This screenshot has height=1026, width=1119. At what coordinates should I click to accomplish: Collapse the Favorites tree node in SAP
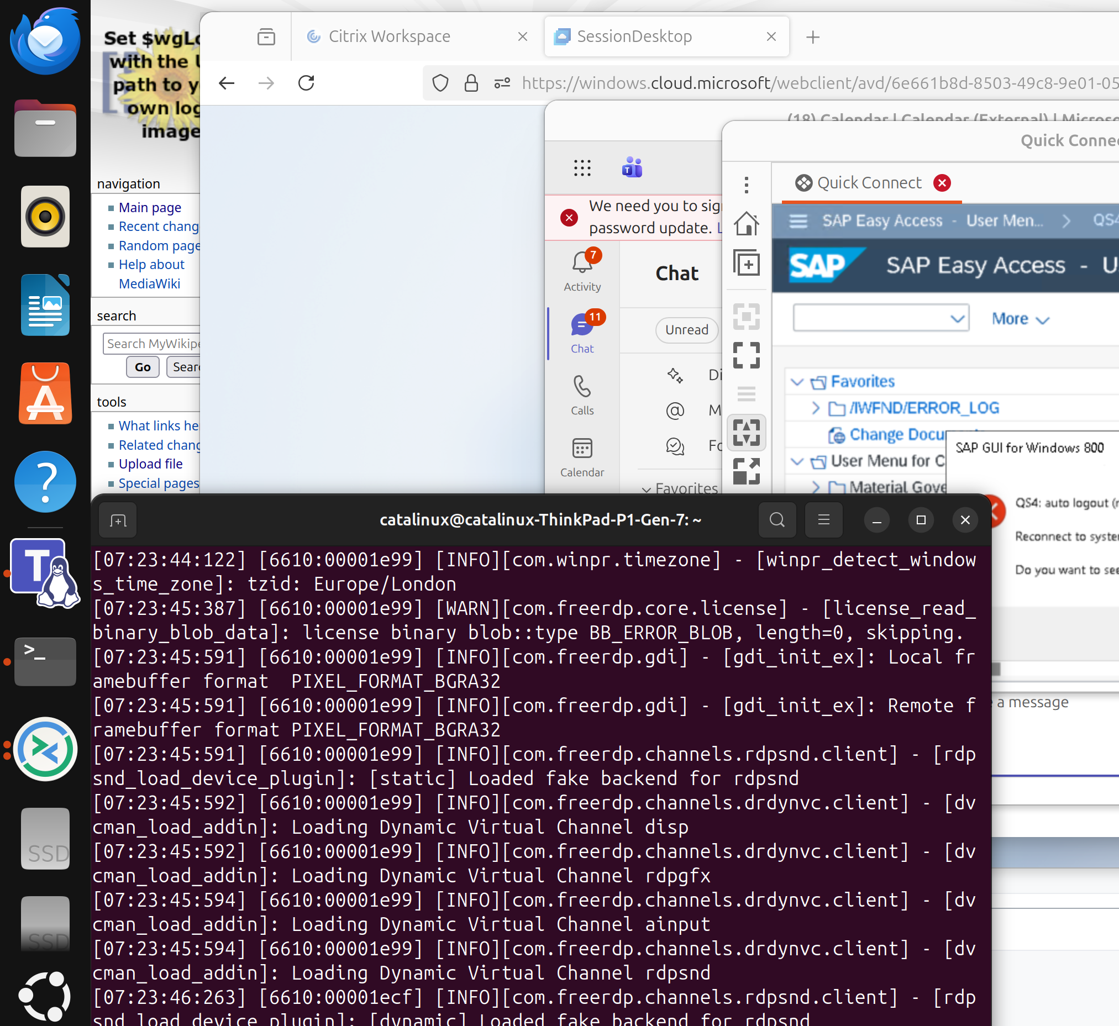click(797, 382)
